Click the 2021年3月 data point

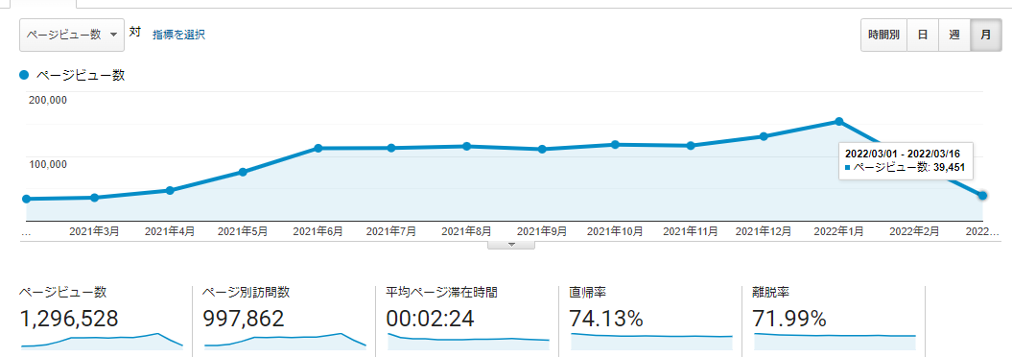click(94, 198)
